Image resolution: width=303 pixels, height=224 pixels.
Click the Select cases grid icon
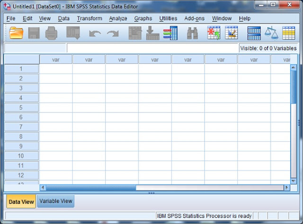click(x=288, y=33)
